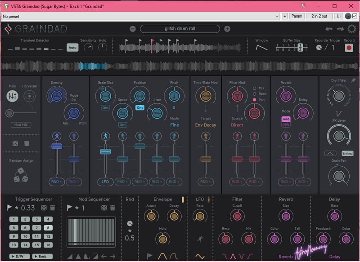
Task: Click the Window shape icon
Action: pyautogui.click(x=261, y=48)
